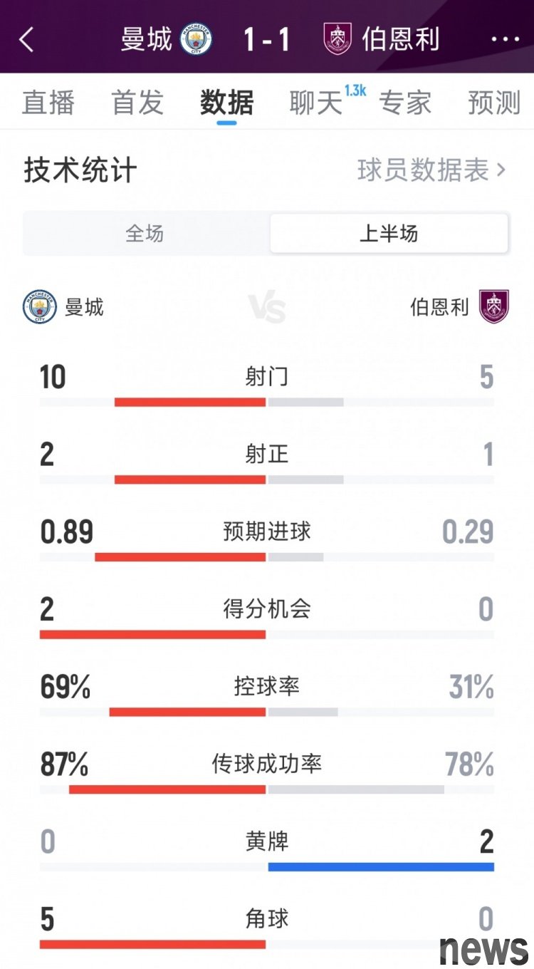
Task: Tap Manchester City crest in header
Action: pyautogui.click(x=197, y=40)
